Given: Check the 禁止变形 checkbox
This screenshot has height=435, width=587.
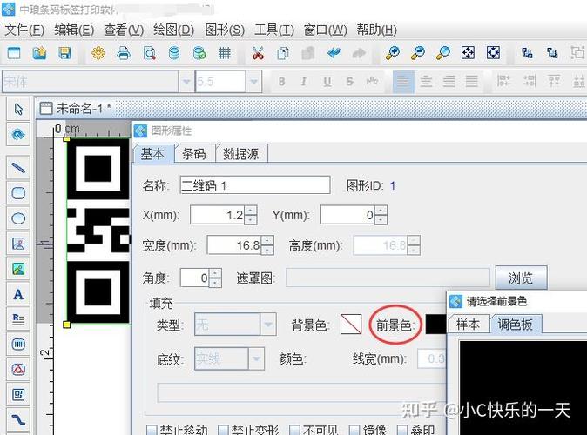Looking at the screenshot, I should [x=223, y=430].
